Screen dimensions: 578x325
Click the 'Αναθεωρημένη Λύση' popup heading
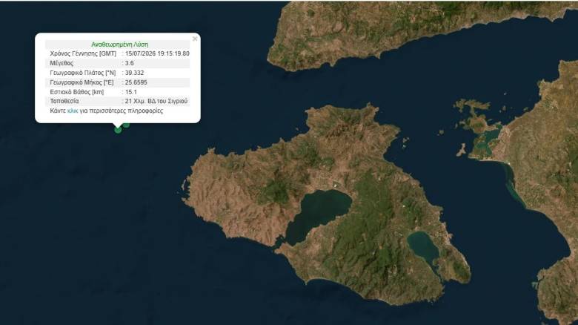(x=120, y=45)
